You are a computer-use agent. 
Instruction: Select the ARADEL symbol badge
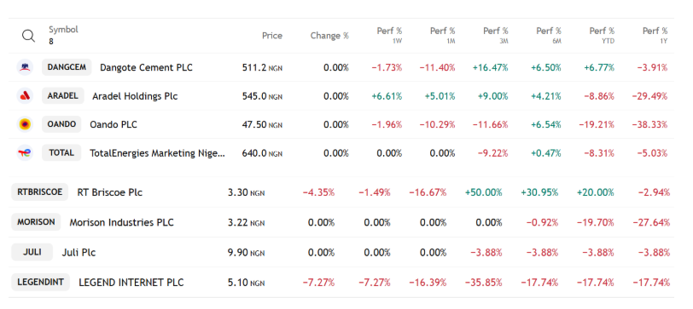point(63,95)
